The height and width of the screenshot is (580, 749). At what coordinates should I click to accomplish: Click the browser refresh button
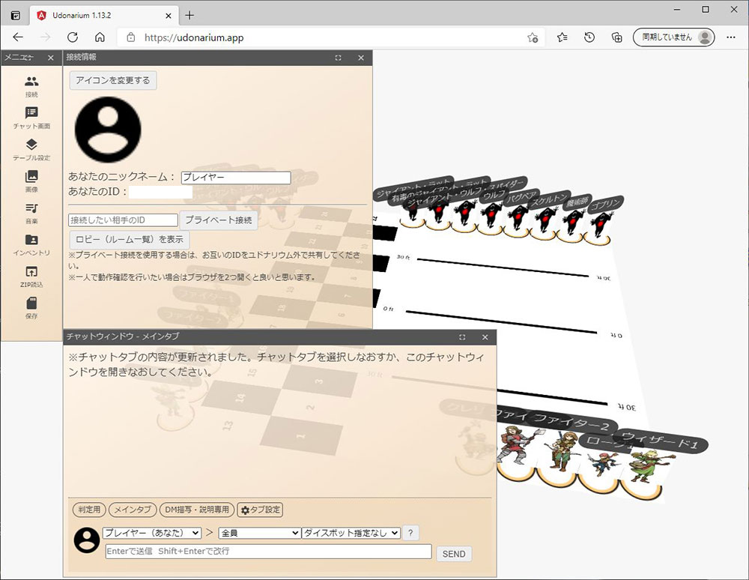(x=73, y=37)
